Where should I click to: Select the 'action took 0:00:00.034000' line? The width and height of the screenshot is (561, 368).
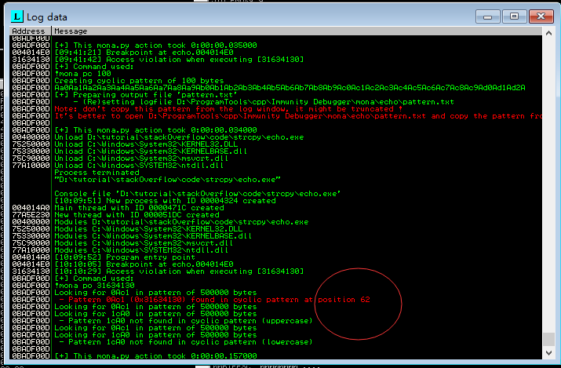(155, 130)
